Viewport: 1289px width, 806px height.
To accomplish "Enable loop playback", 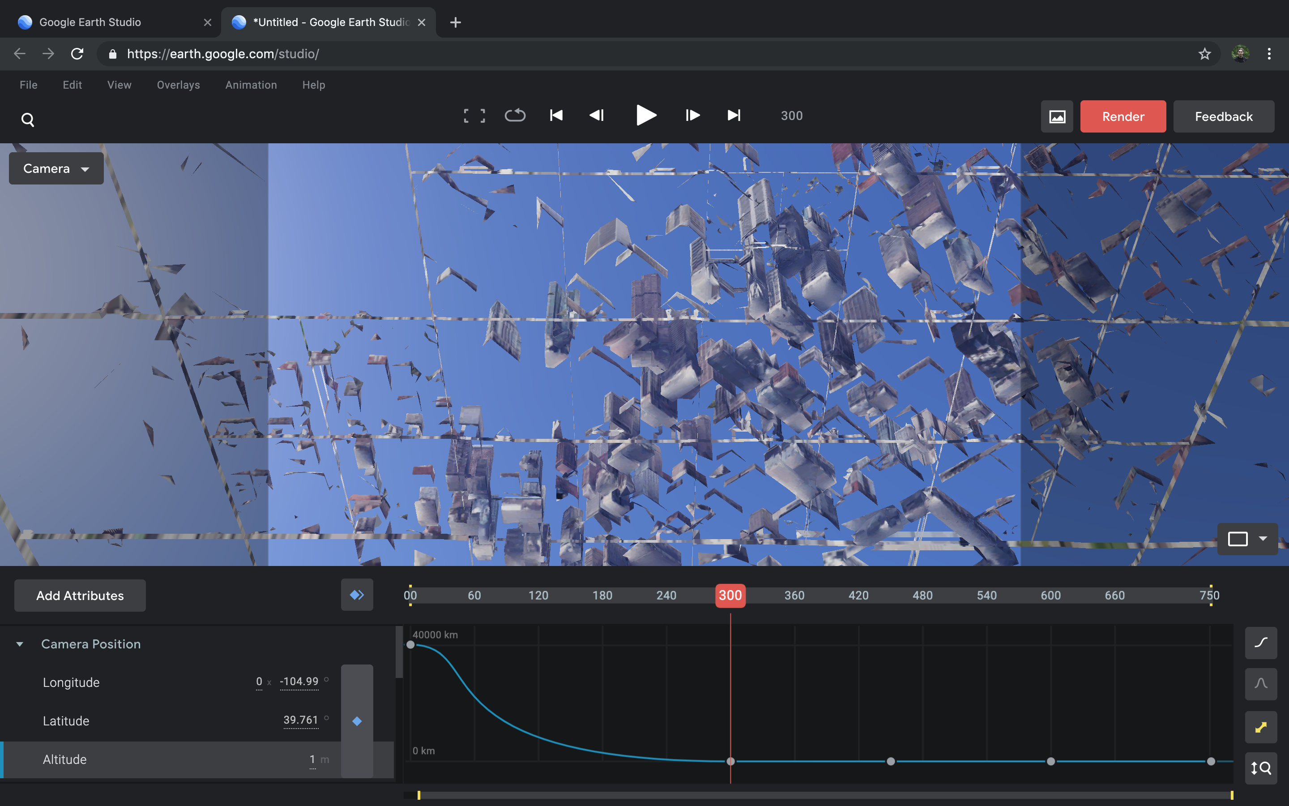I will 515,116.
